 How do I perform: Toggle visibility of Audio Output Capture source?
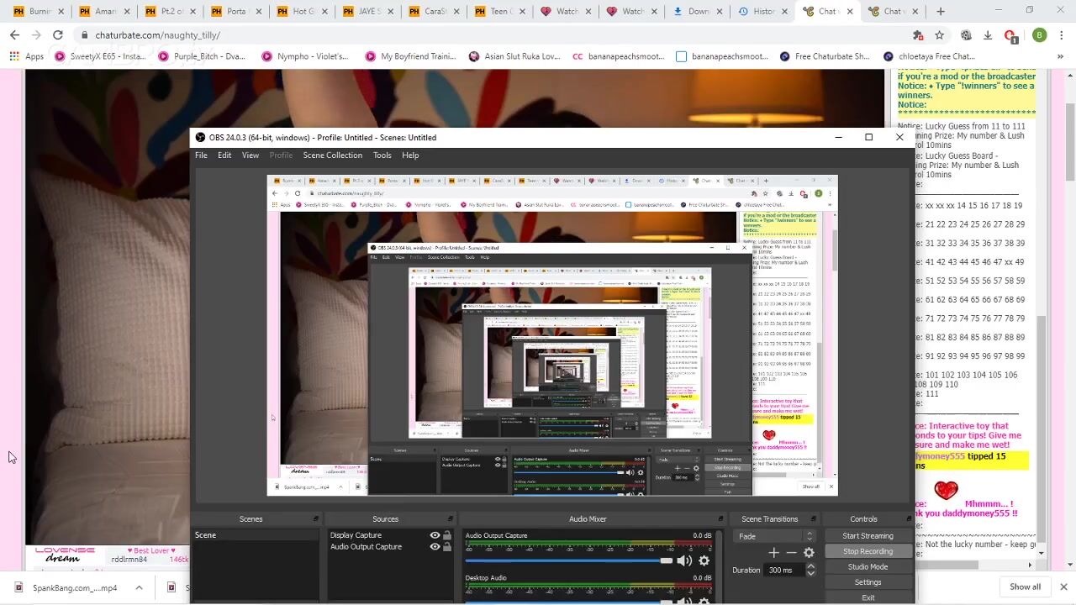point(435,547)
